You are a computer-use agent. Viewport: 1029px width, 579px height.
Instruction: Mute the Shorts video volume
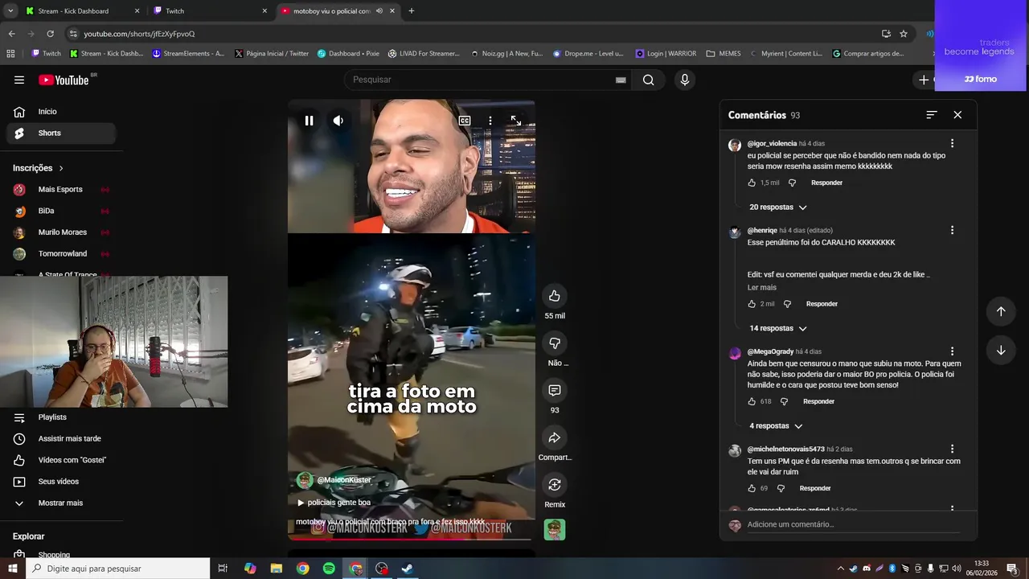tap(338, 121)
